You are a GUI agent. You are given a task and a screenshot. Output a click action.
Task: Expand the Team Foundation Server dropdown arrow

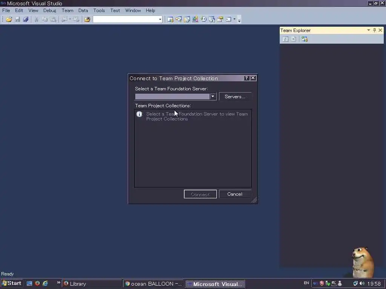point(213,96)
